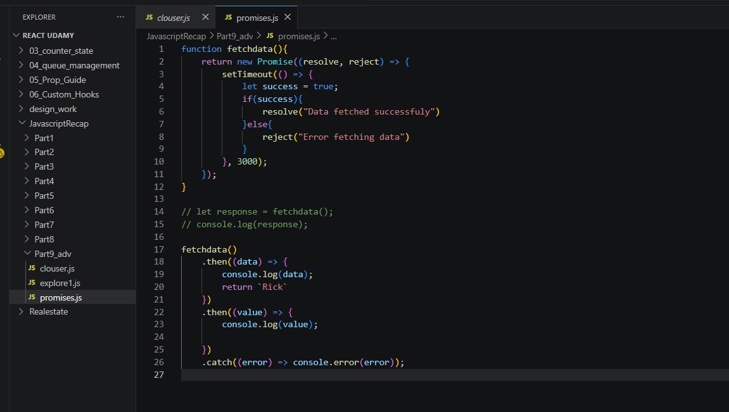729x412 pixels.
Task: Close the clouser.js editor tab
Action: click(205, 18)
